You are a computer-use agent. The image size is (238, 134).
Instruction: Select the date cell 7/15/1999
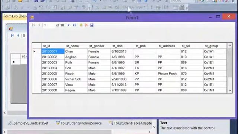(122, 90)
